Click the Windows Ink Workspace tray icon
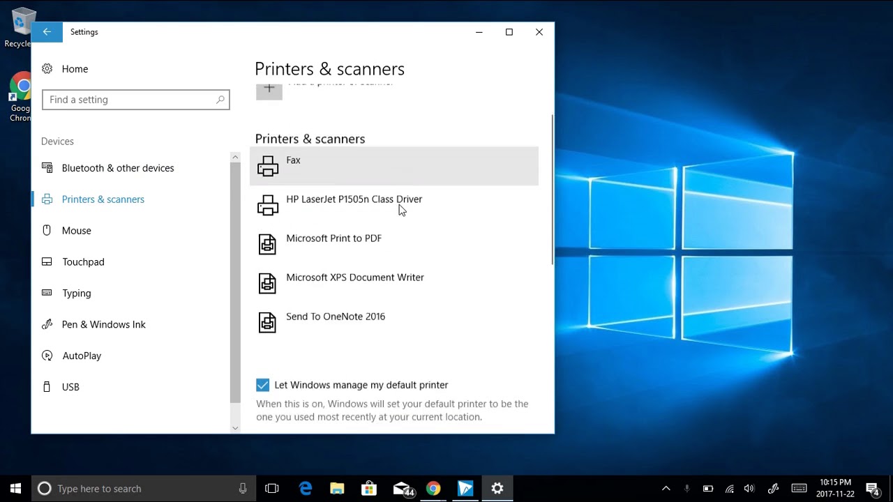 tap(773, 489)
